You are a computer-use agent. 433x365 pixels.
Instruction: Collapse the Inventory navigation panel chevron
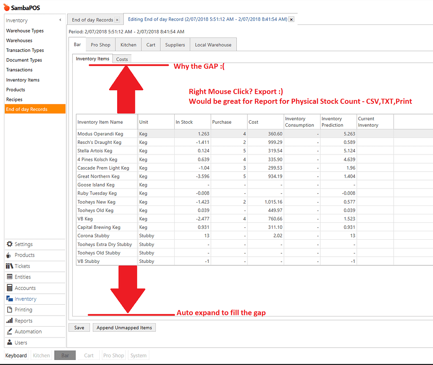point(60,20)
